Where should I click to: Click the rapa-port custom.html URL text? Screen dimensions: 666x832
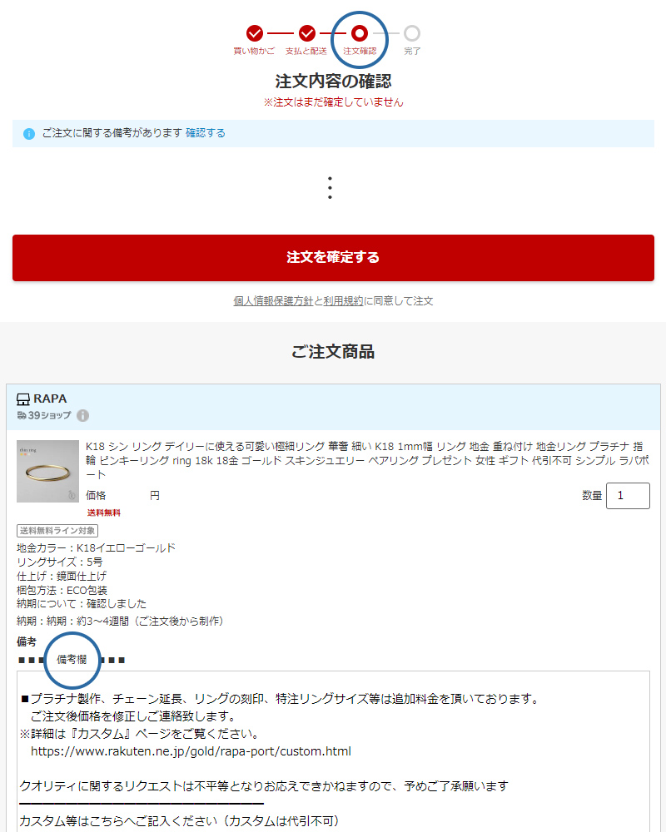click(x=191, y=751)
